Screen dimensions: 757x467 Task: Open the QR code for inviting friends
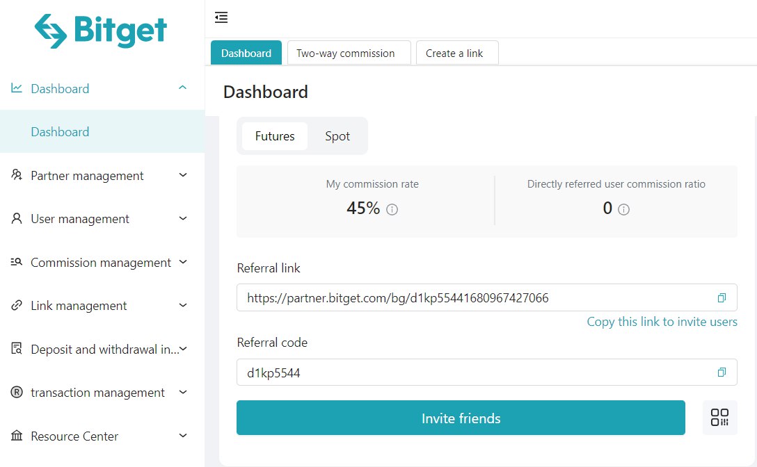[x=719, y=417]
